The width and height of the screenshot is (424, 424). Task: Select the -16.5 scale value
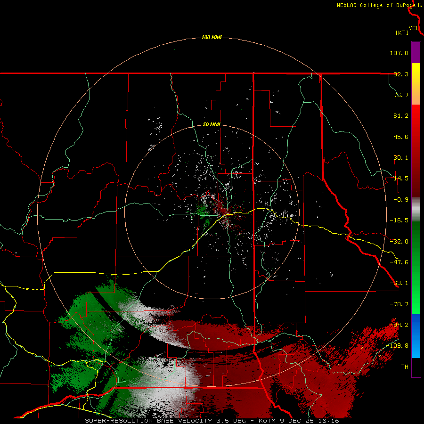[x=399, y=220]
